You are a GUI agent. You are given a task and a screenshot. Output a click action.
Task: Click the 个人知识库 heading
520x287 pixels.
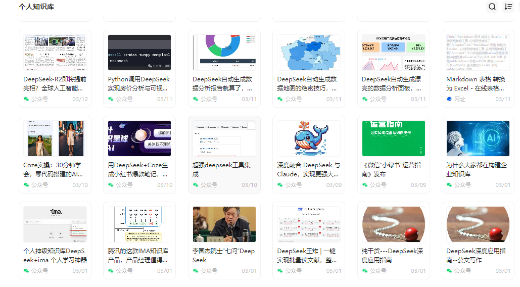(x=36, y=7)
